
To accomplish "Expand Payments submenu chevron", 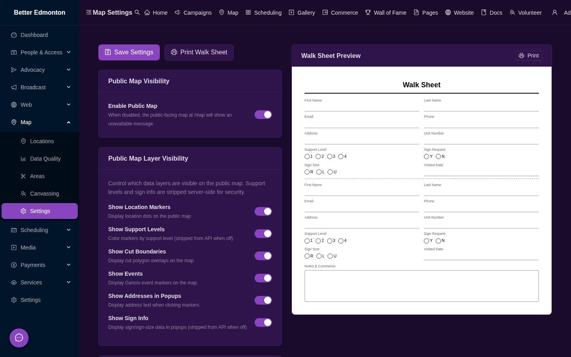I will [69, 265].
